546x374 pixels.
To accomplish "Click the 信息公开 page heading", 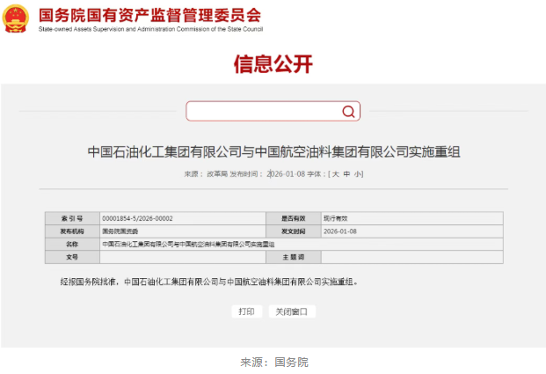I will (273, 64).
